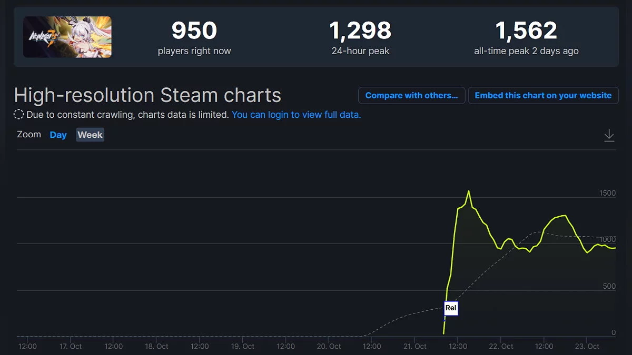The height and width of the screenshot is (355, 632).
Task: Click the 1500 y-axis value label
Action: point(607,193)
